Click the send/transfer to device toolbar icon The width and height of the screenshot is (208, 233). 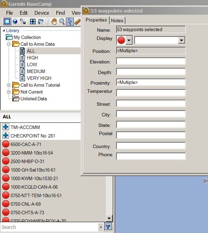coord(41,21)
